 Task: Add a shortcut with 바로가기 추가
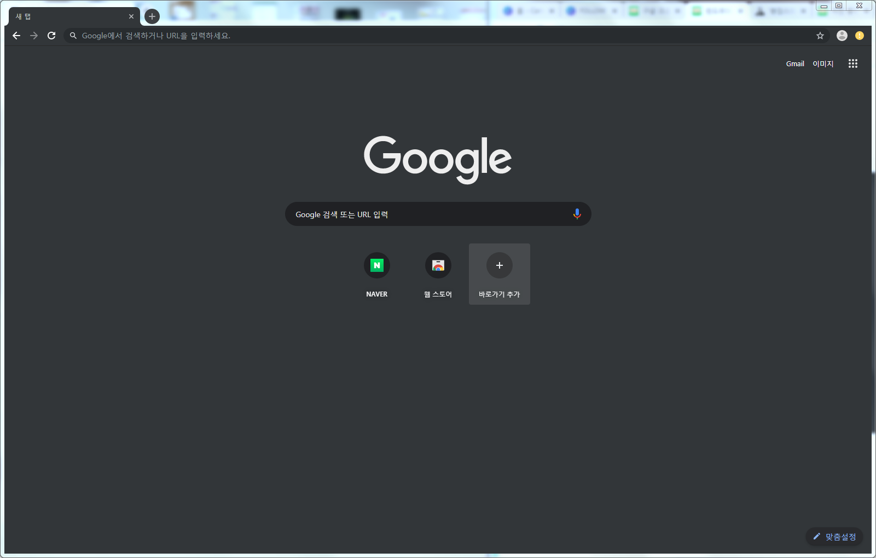500,274
